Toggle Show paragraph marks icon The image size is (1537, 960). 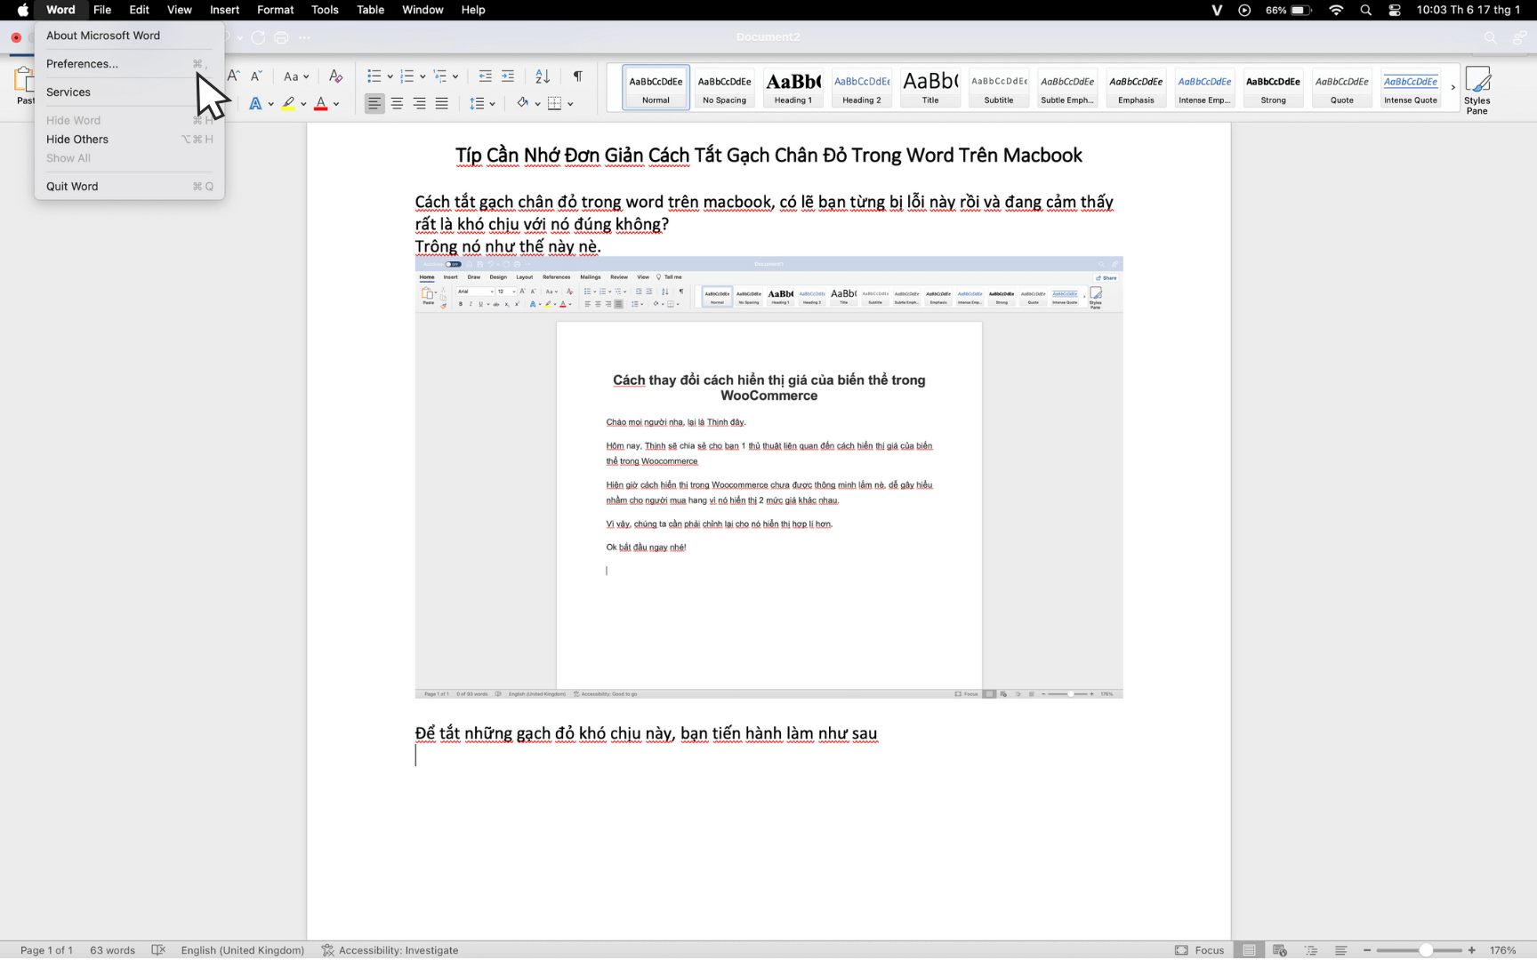[x=578, y=76]
